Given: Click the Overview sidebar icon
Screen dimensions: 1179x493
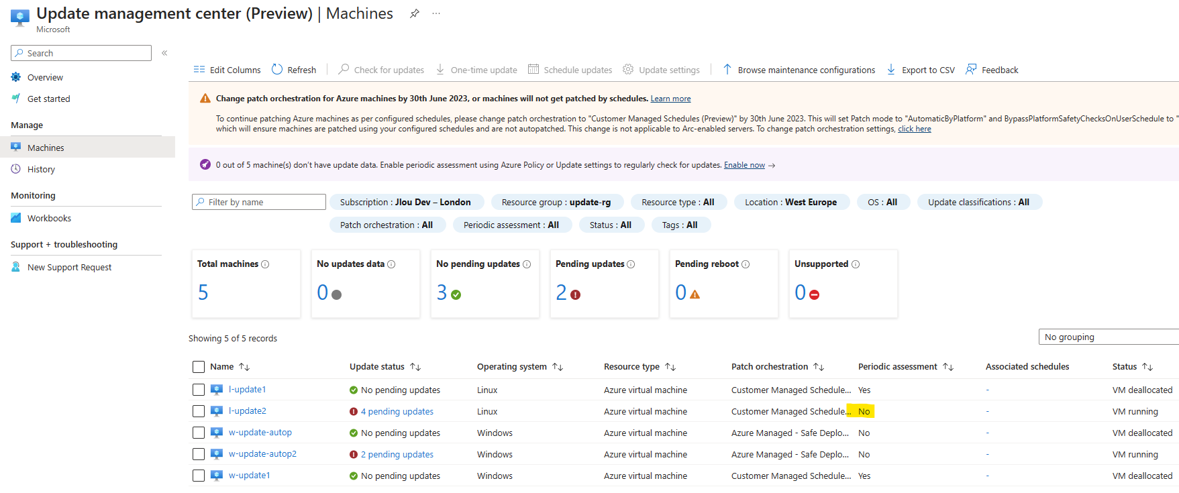Looking at the screenshot, I should click(x=16, y=77).
